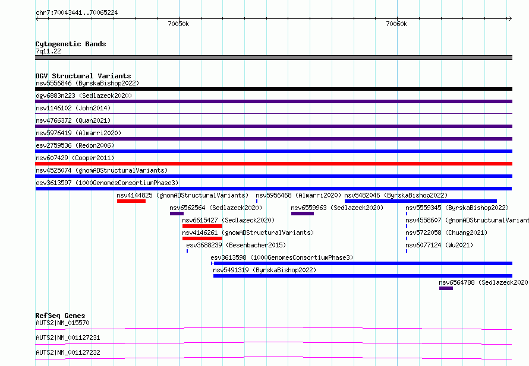This screenshot has width=529, height=366.
Task: Select the purple dgv6883n223 variant bar
Action: point(273,101)
